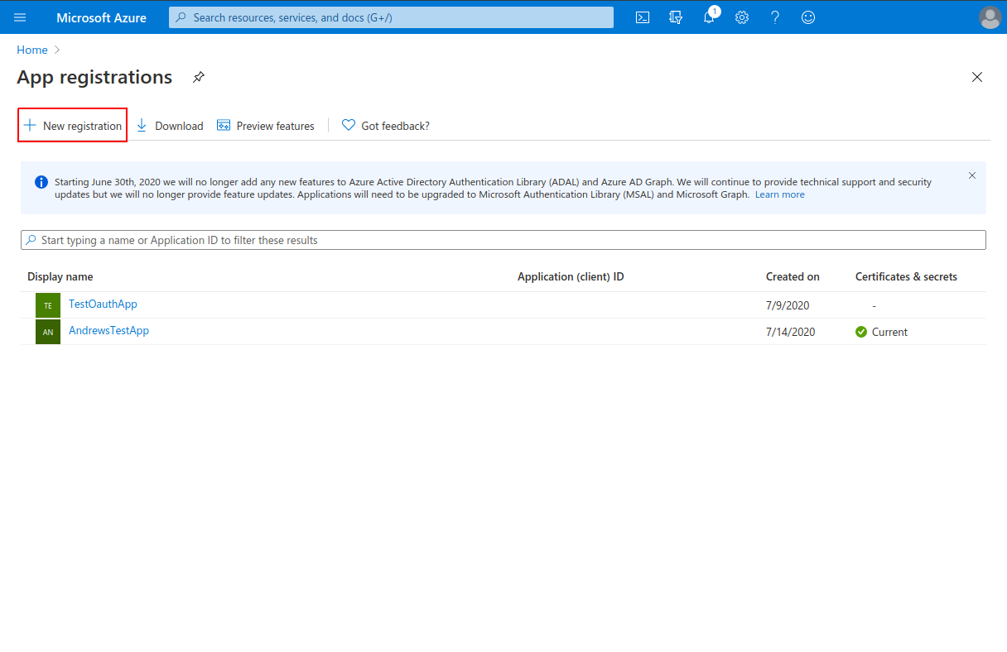Click the smiley feedback icon
Image resolution: width=1007 pixels, height=652 pixels.
tap(808, 17)
